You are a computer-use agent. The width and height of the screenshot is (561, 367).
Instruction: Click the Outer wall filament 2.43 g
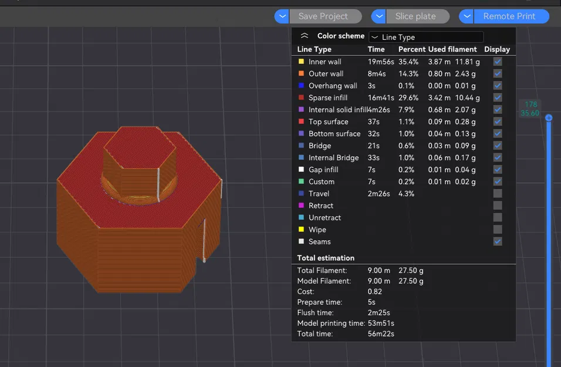point(465,74)
